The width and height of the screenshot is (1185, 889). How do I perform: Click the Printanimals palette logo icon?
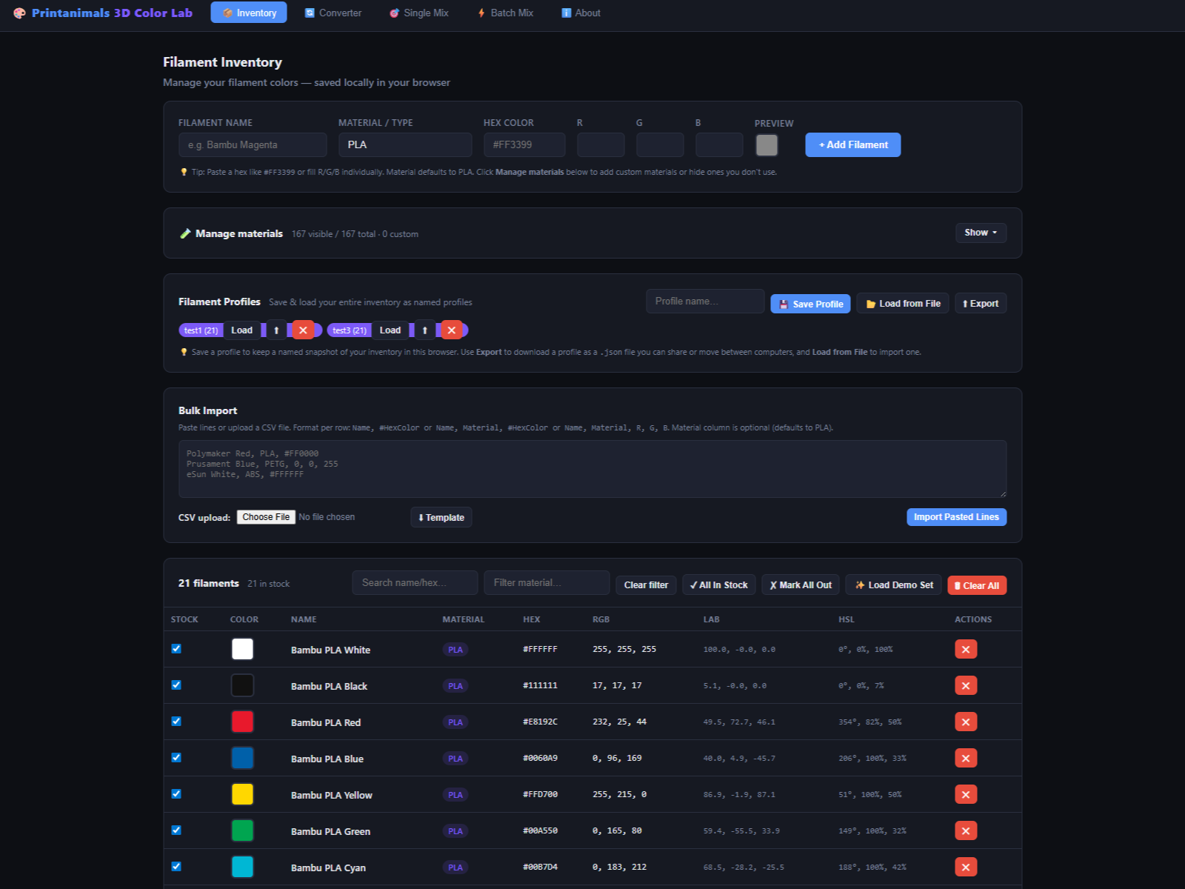coord(20,13)
